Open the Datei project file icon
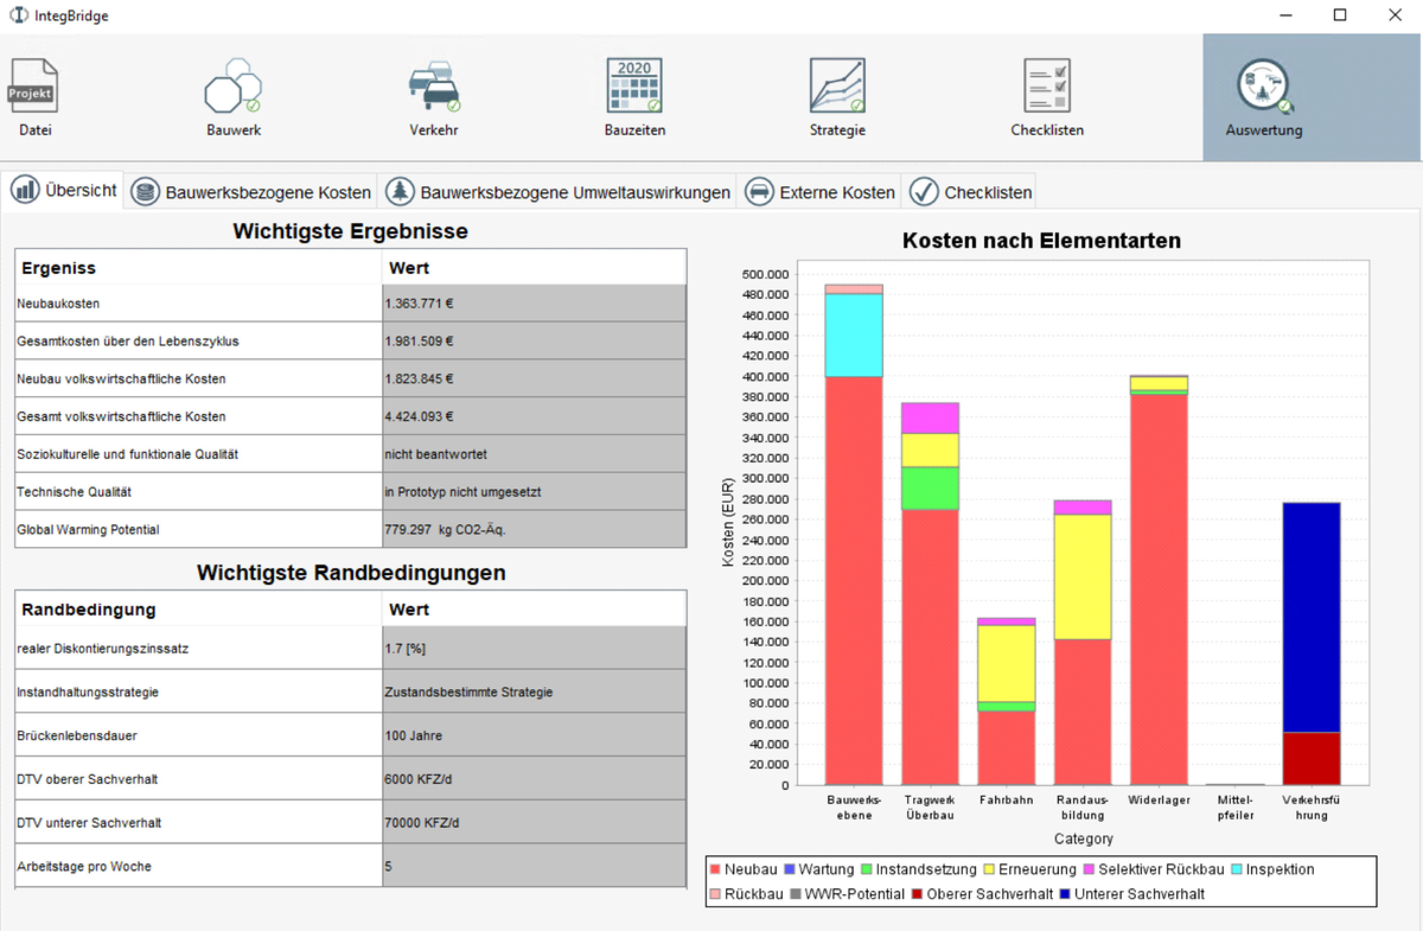This screenshot has width=1423, height=931. click(33, 85)
